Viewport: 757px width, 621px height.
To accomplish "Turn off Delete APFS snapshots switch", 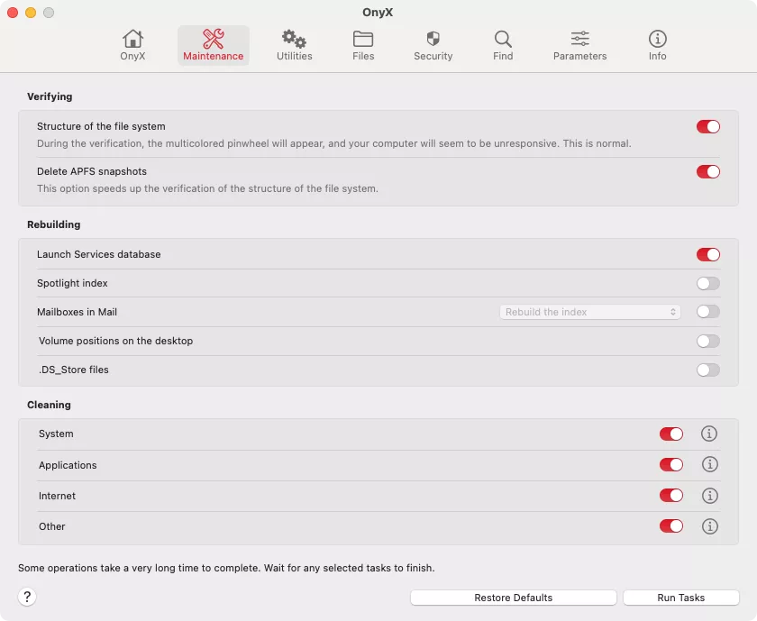I will tap(707, 171).
